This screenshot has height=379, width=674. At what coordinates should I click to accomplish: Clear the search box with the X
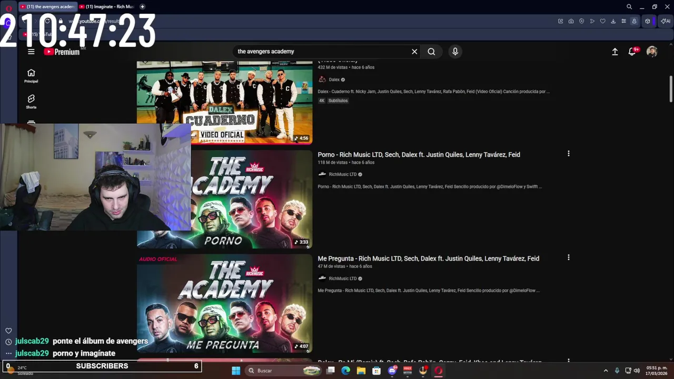tap(414, 52)
